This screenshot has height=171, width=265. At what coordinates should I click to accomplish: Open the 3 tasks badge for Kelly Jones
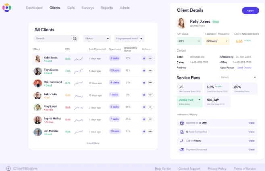point(115,58)
